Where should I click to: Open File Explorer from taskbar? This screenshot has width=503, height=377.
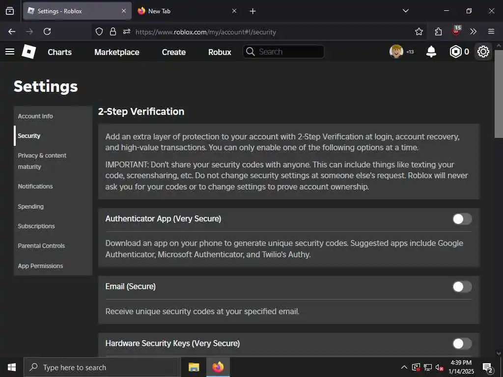pyautogui.click(x=194, y=367)
